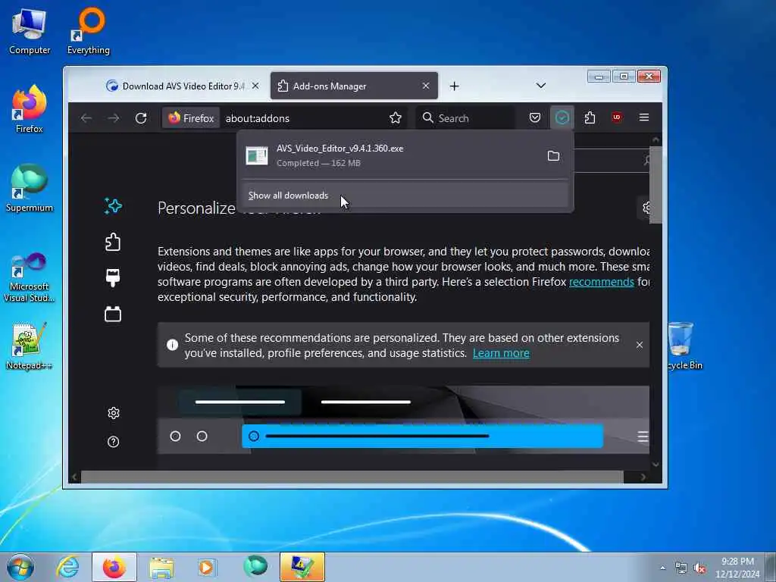
Task: Open the Recycle Bin desktop icon
Action: (684, 346)
